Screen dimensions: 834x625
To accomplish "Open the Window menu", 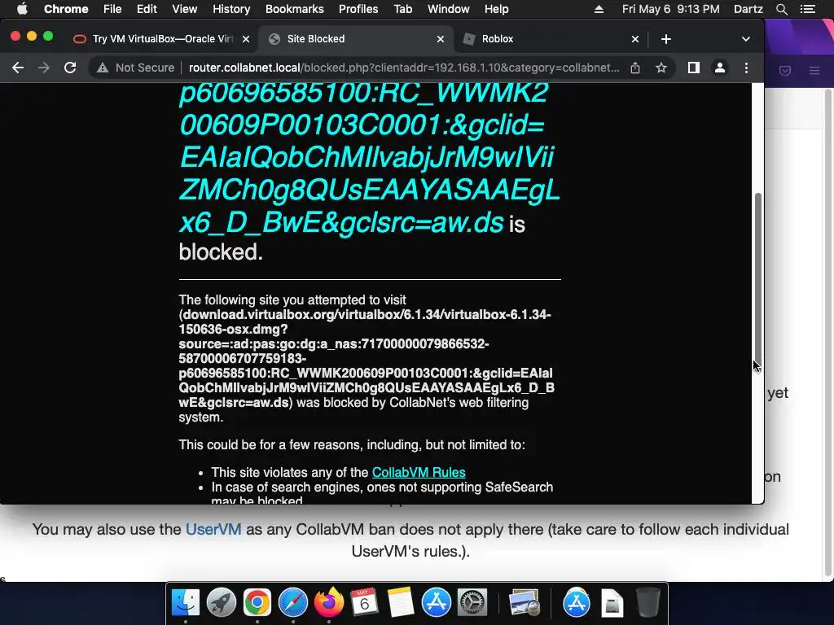I will click(x=449, y=9).
